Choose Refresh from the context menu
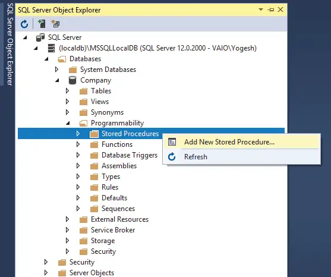Image resolution: width=331 pixels, height=277 pixels. click(241, 157)
